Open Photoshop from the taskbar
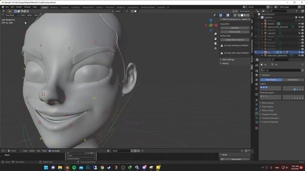This screenshot has height=171, width=305. pos(88,168)
